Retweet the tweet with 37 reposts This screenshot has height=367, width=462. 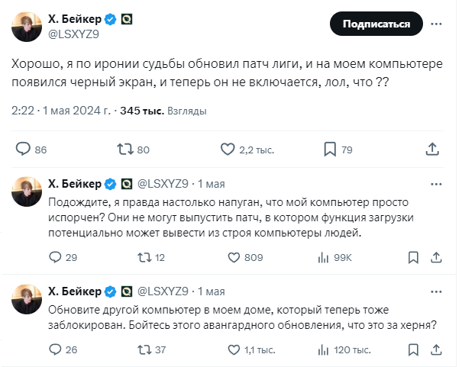point(142,349)
